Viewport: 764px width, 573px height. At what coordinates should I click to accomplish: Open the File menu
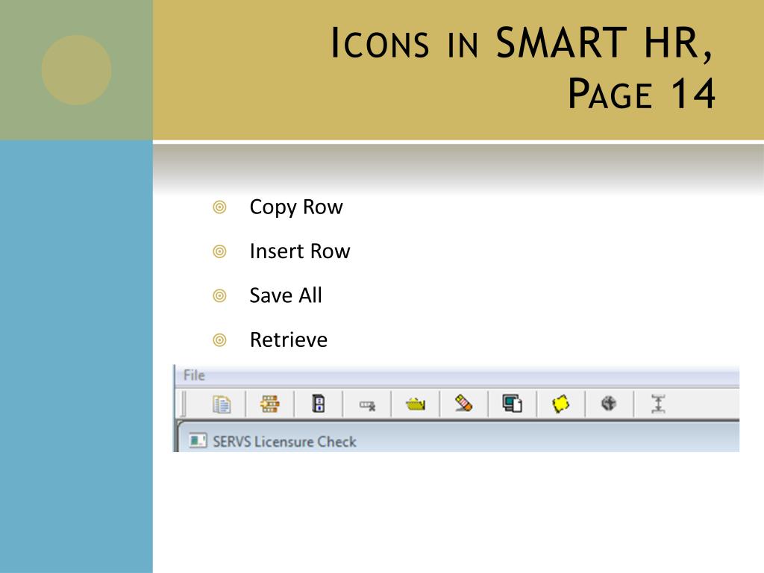(x=194, y=375)
